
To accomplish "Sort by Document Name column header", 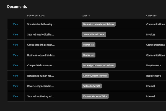I will click(x=36, y=16).
